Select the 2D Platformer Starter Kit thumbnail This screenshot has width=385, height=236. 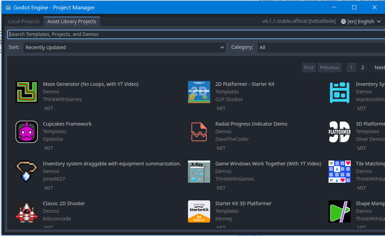[199, 92]
